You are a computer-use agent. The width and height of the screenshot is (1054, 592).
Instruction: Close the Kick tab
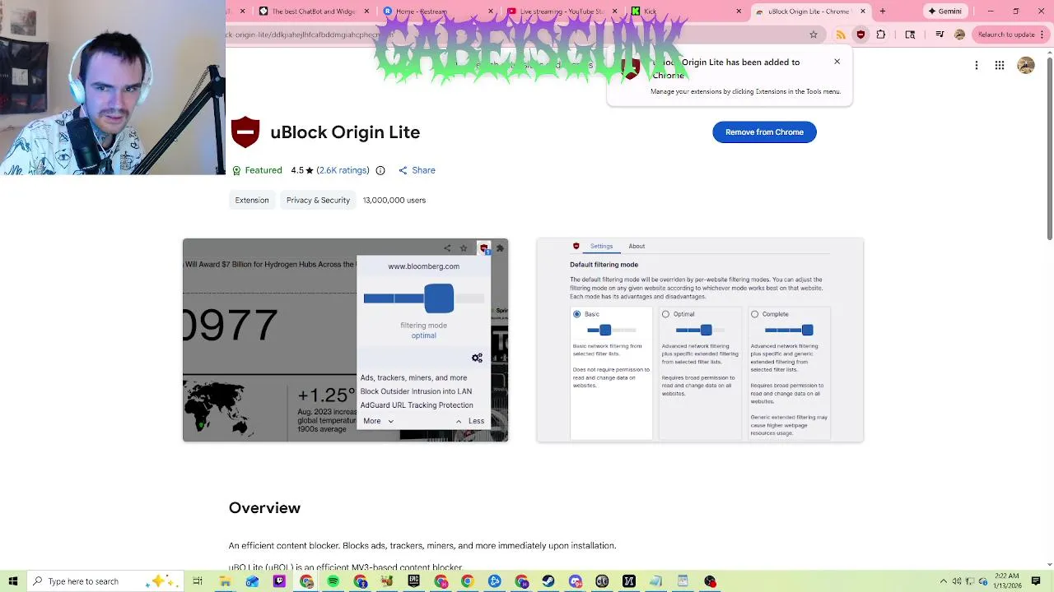tap(739, 12)
